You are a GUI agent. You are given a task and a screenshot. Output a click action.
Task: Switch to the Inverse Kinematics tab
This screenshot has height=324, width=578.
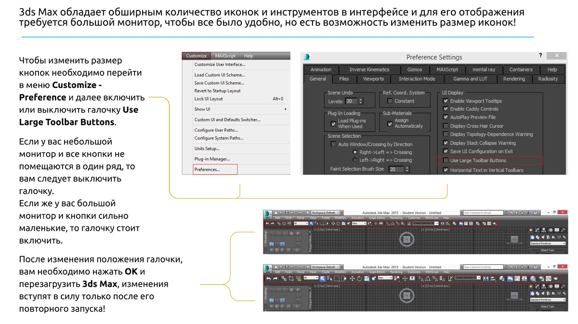pyautogui.click(x=369, y=70)
